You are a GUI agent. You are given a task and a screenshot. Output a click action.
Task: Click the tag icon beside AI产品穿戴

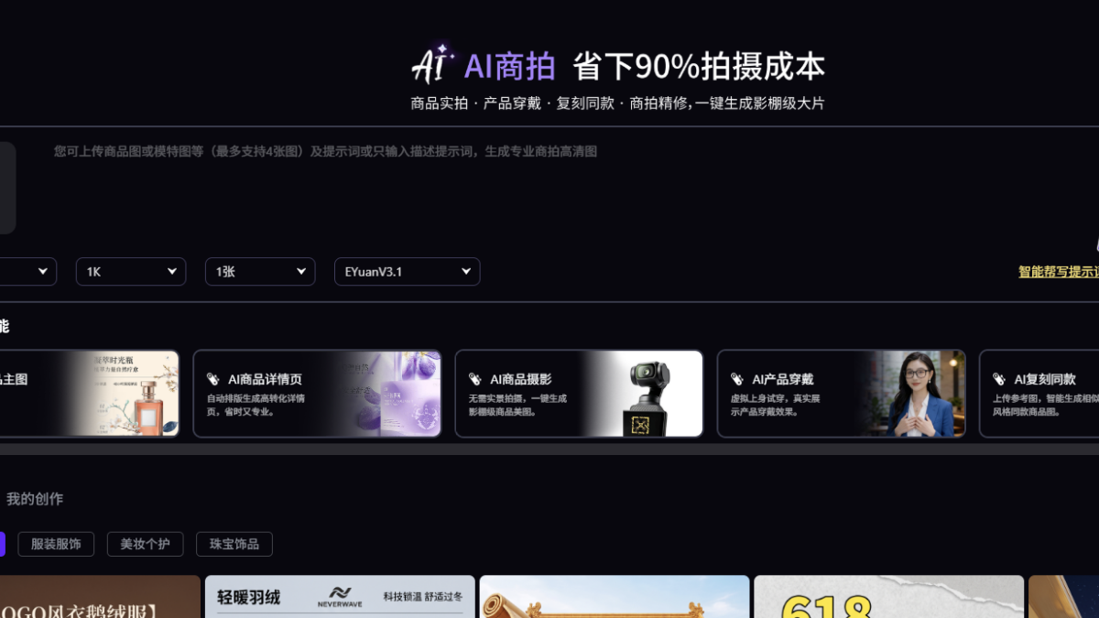[x=737, y=379]
